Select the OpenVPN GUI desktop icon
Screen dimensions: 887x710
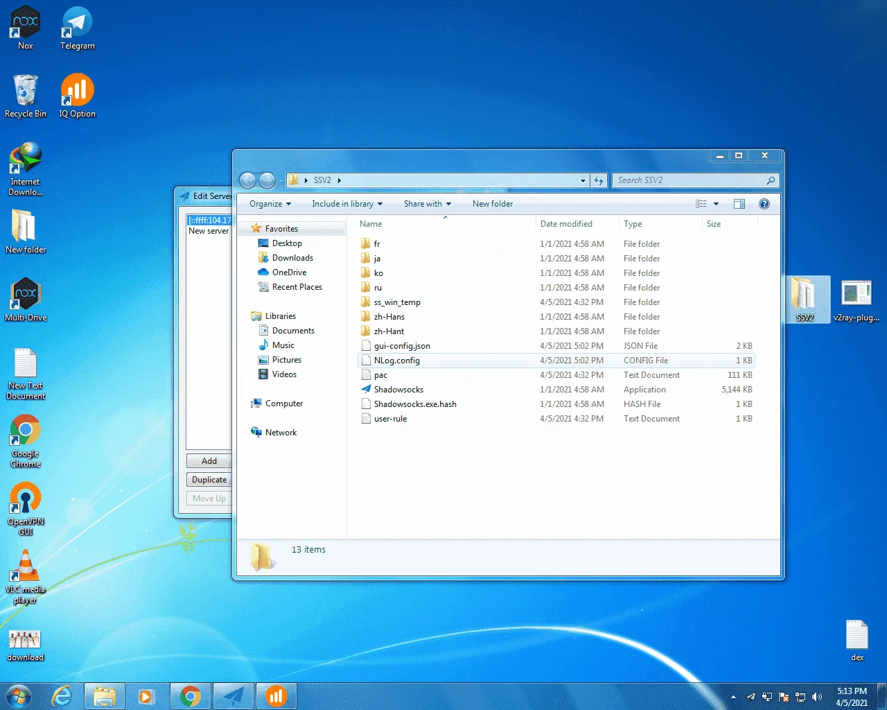tap(26, 509)
